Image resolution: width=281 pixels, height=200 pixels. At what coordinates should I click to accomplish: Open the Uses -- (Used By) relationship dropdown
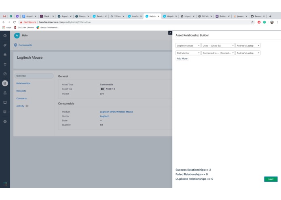[x=218, y=46]
